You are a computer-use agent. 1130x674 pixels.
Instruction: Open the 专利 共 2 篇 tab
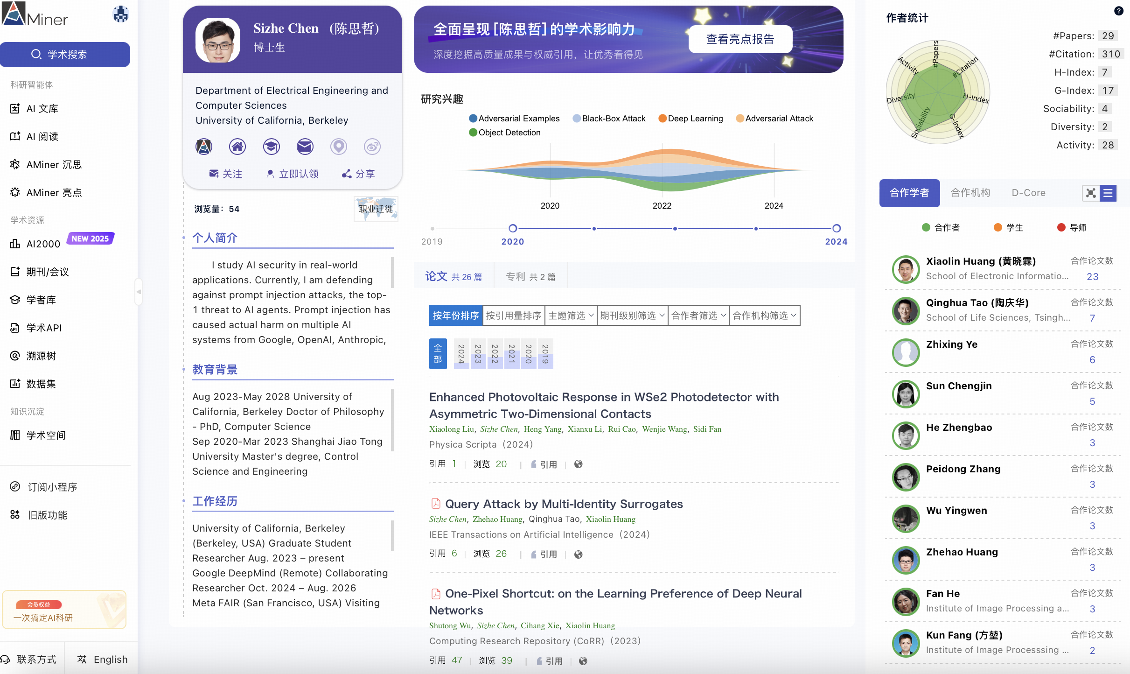click(x=530, y=277)
